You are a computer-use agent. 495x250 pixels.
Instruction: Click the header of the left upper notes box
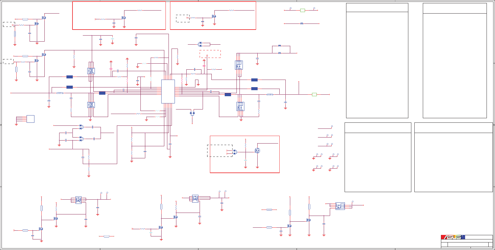click(x=377, y=8)
